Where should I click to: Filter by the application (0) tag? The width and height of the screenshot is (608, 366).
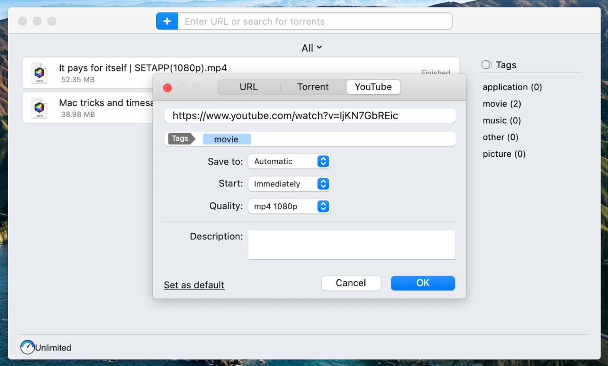[x=513, y=87]
